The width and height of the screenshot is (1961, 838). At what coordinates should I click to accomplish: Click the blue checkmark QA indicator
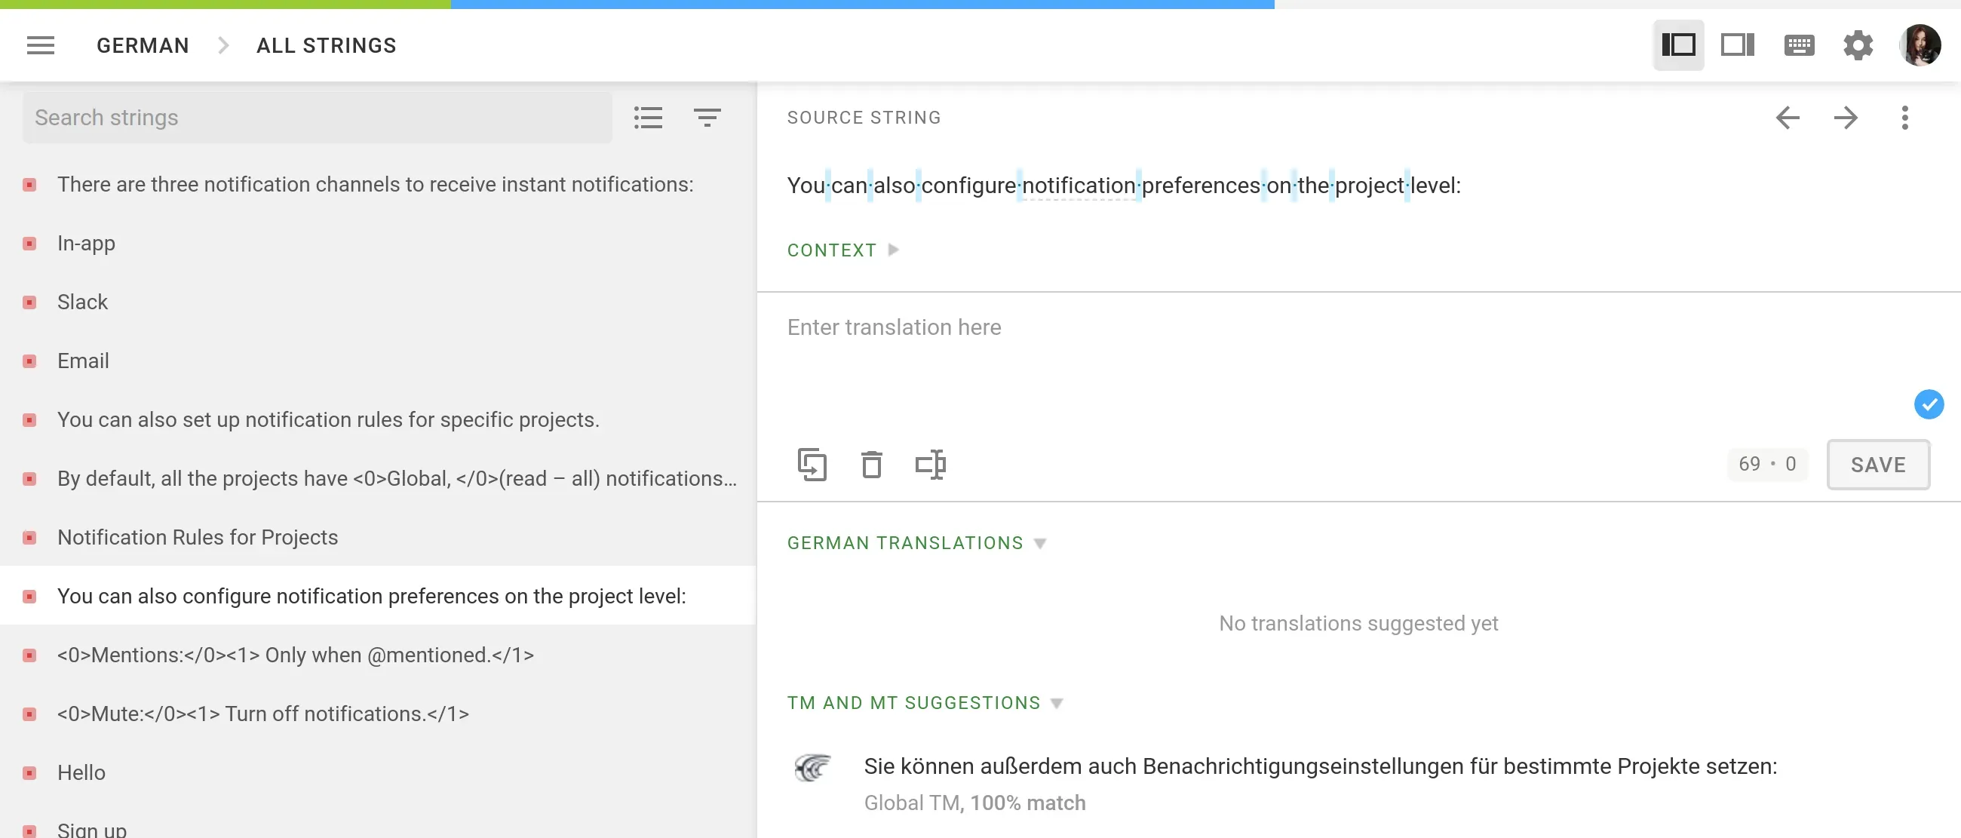1929,404
